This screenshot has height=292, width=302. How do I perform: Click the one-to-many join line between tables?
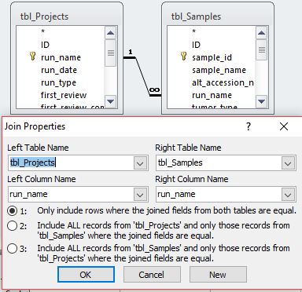click(x=142, y=76)
